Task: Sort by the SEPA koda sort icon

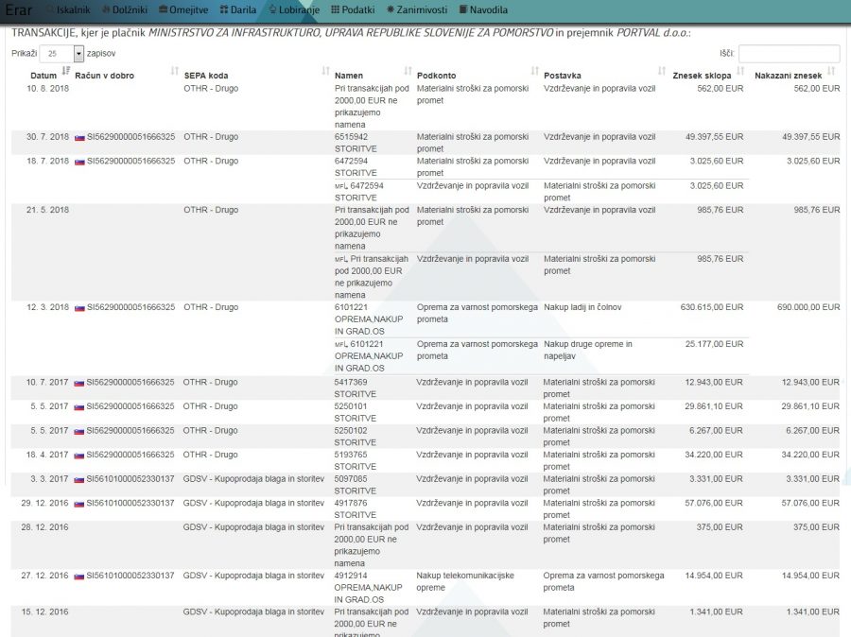Action: click(325, 71)
